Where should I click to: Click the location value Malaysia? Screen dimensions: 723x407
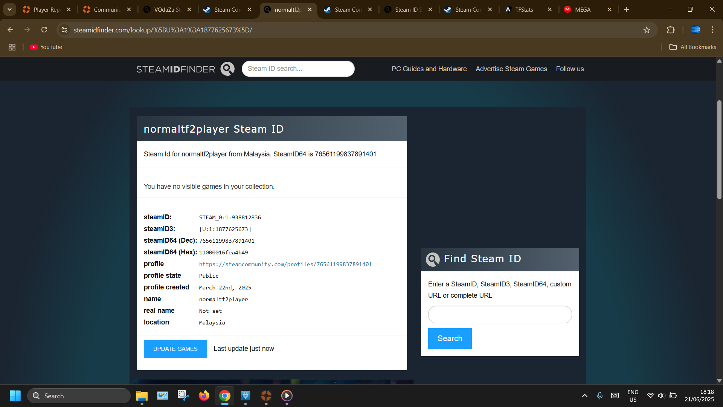[212, 323]
